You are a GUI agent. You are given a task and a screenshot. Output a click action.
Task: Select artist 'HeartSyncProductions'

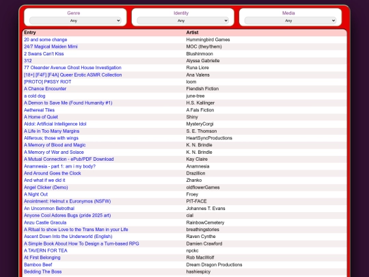tap(209, 138)
